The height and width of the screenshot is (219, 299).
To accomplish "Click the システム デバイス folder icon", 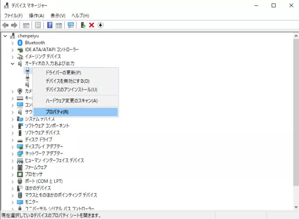I will [x=20, y=119].
